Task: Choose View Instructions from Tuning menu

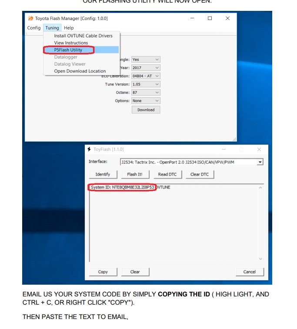Action: [x=71, y=43]
